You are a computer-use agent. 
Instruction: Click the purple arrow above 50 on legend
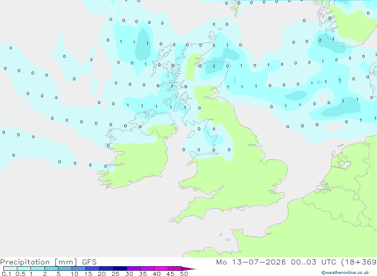click(x=188, y=269)
